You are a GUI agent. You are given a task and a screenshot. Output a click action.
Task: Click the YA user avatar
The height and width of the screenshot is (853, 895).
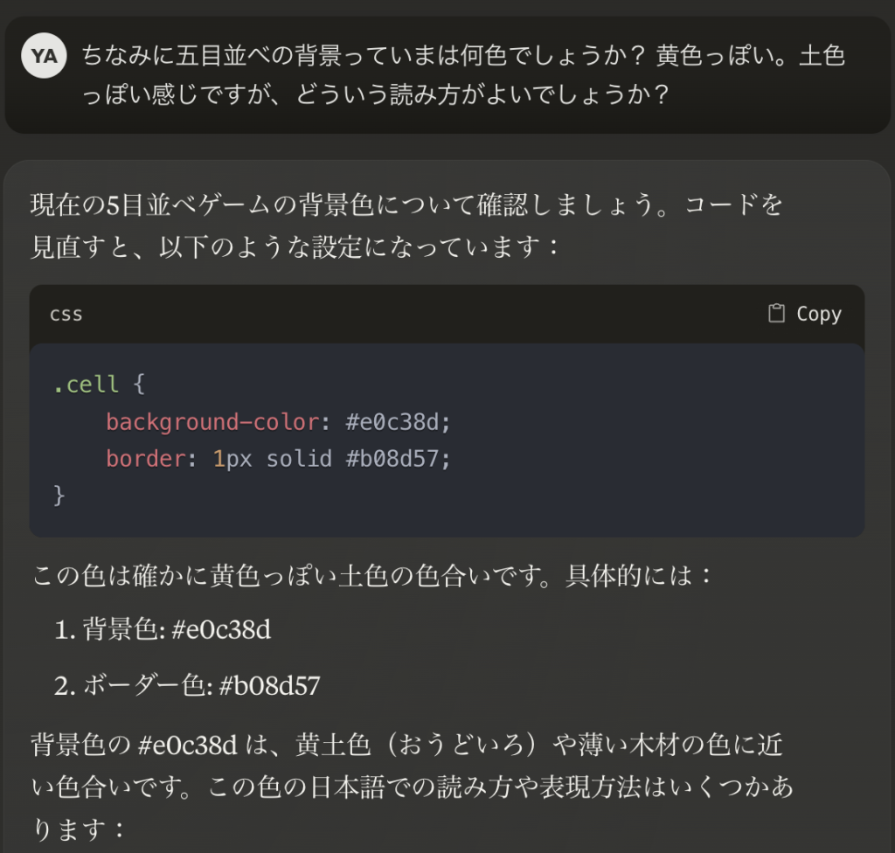[x=44, y=55]
